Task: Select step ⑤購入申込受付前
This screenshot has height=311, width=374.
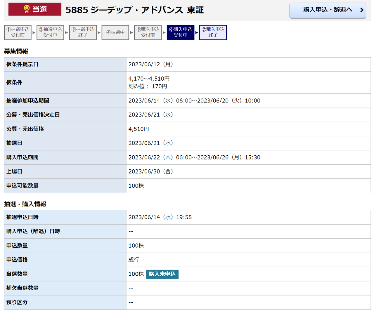Action: coord(148,32)
